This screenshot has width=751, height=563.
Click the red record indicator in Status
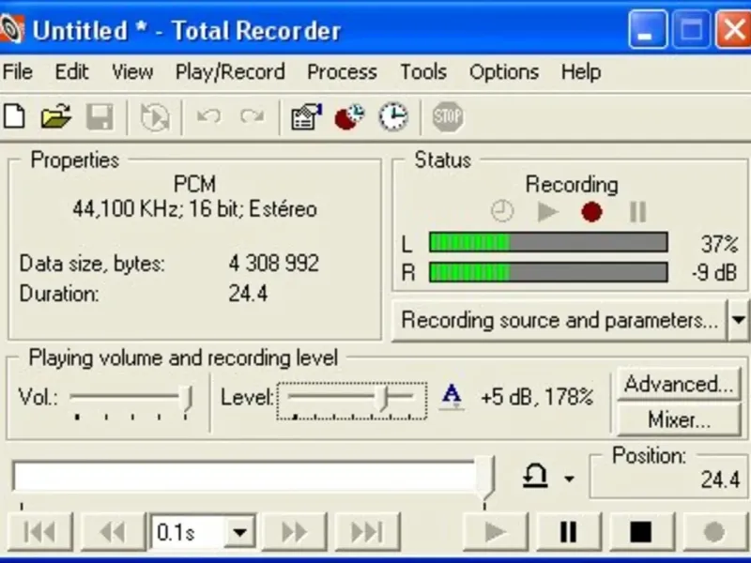(x=591, y=212)
